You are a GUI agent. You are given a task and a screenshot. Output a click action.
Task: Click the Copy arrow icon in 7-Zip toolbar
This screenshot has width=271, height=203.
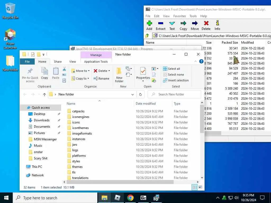point(183,26)
